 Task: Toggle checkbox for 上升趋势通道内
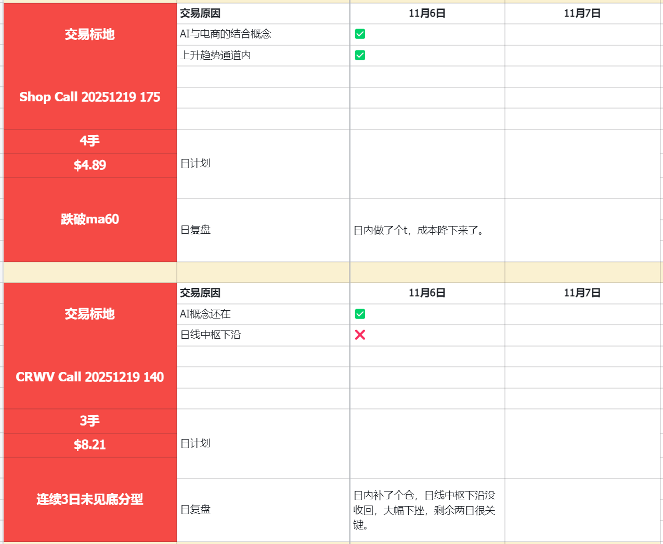tap(360, 55)
